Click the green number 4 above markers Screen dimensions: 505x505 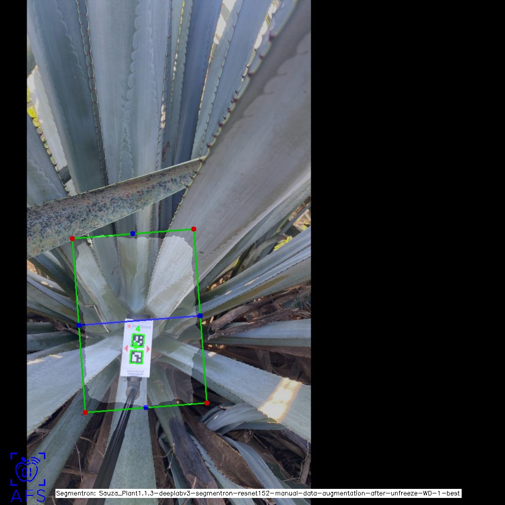(138, 329)
